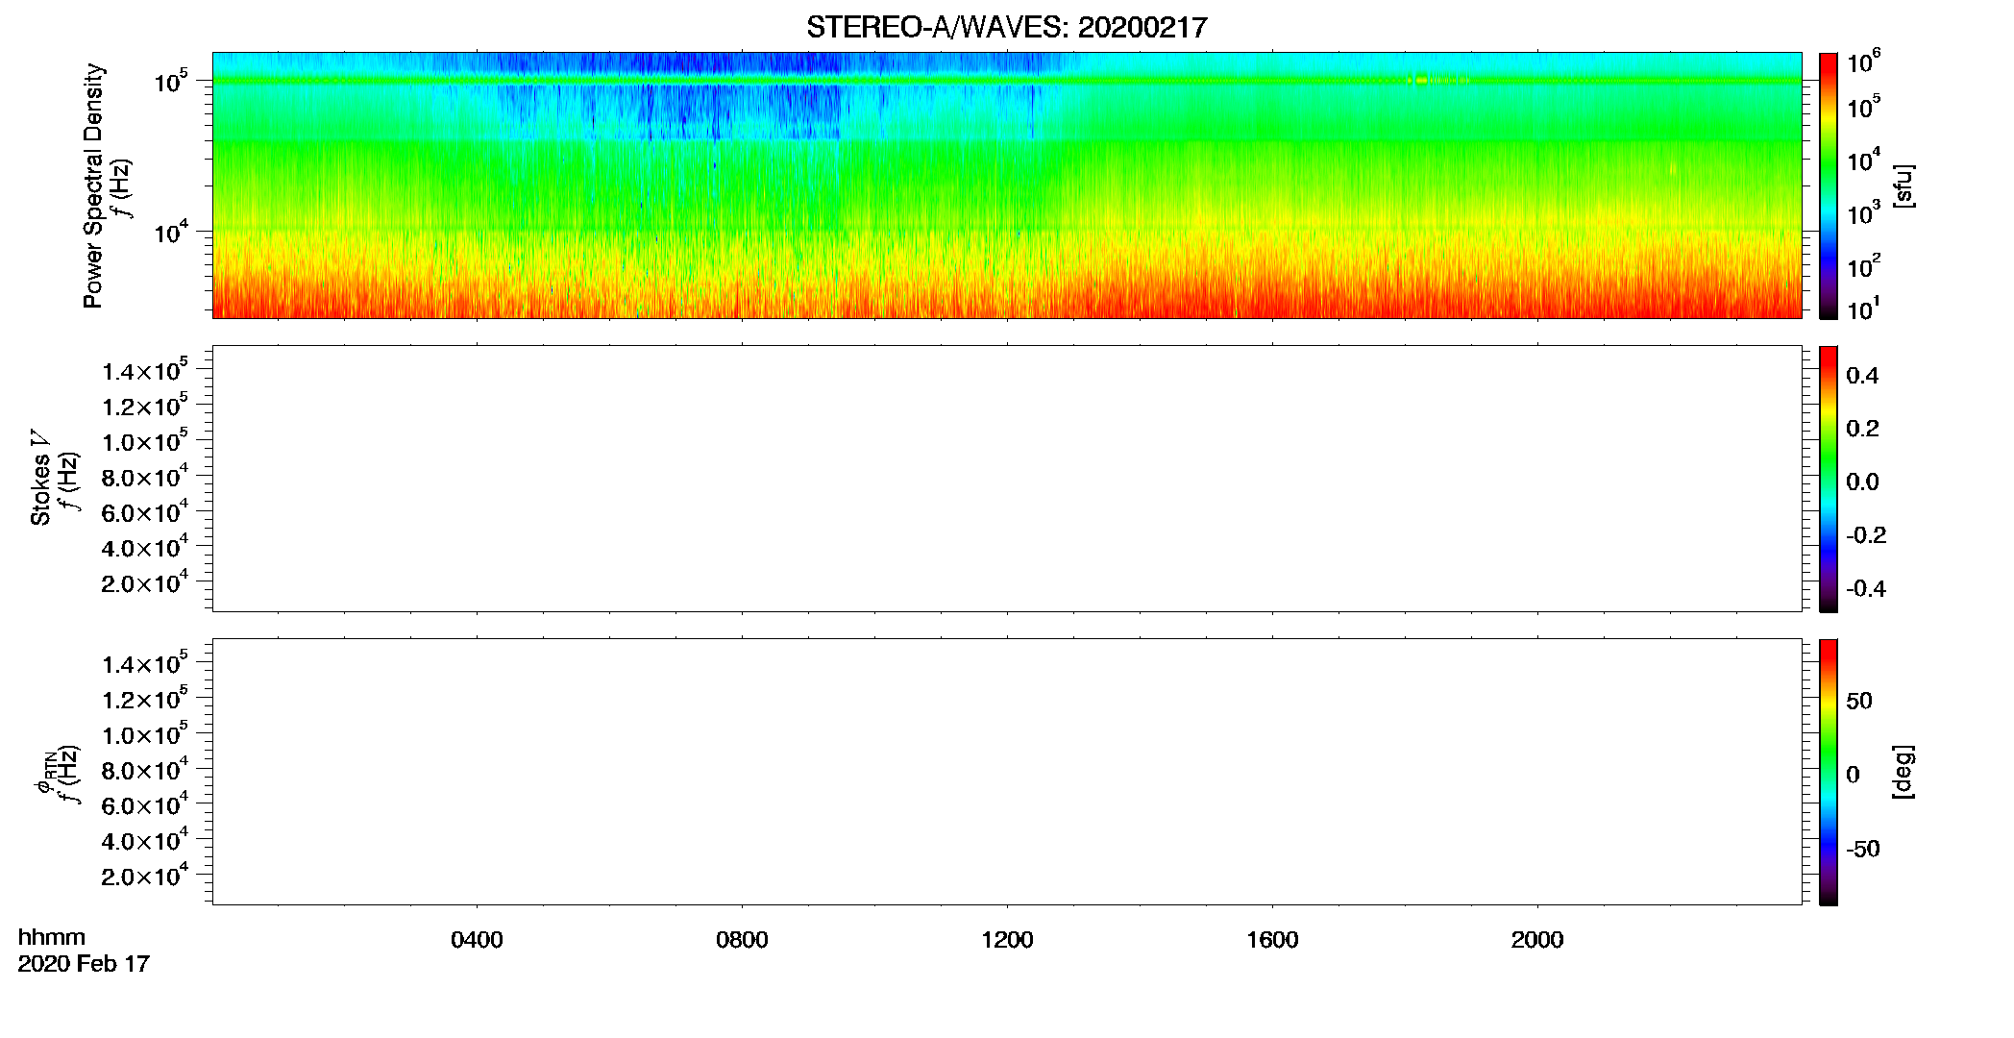Viewport: 2014px width, 1038px height.
Task: Click the 6.0×10^4 tick on the φ RTN axis
Action: (145, 804)
